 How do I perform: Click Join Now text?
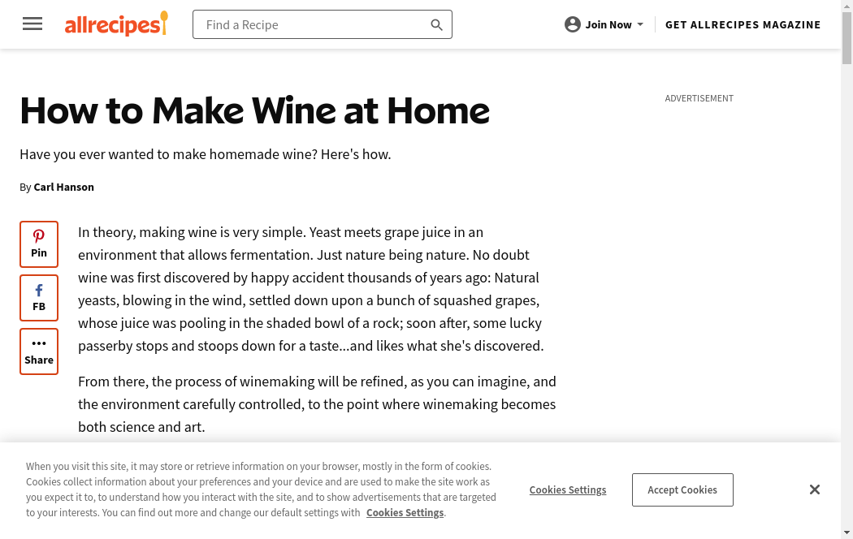pyautogui.click(x=608, y=24)
